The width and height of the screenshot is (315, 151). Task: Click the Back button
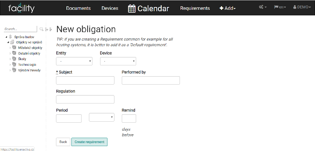click(x=63, y=142)
